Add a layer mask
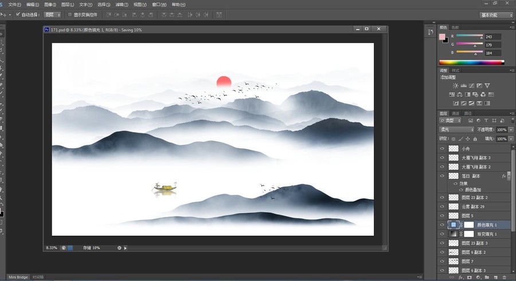The image size is (516, 281). pos(470,278)
